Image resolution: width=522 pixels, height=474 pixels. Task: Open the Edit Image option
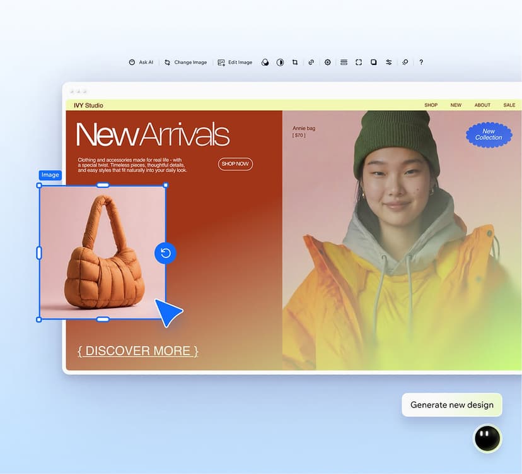(x=235, y=62)
